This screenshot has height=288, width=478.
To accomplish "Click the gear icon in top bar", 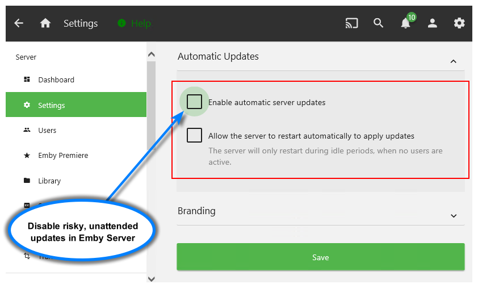I will coord(459,23).
